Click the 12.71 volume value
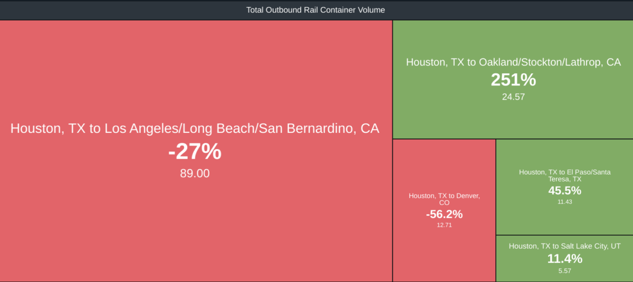The width and height of the screenshot is (633, 282). (444, 225)
